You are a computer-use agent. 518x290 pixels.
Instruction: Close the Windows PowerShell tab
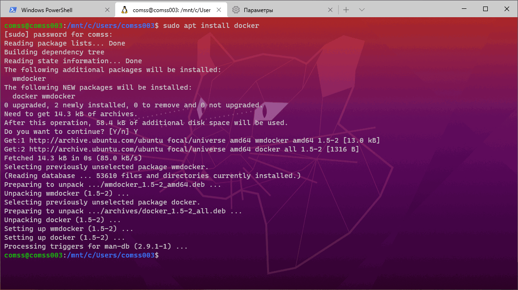click(107, 9)
